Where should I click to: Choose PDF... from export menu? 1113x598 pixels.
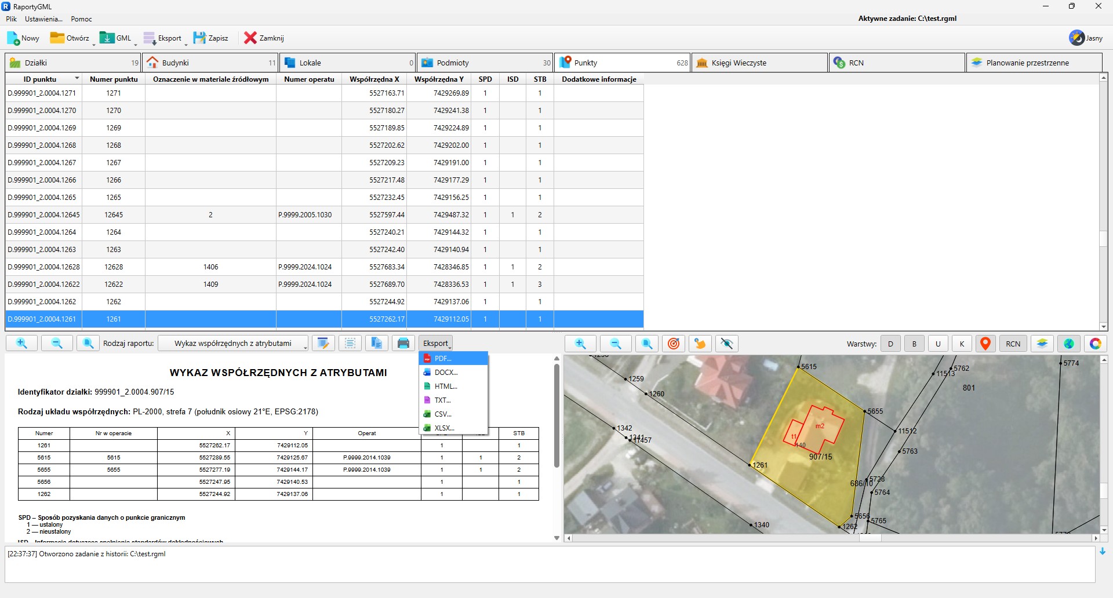(x=454, y=359)
